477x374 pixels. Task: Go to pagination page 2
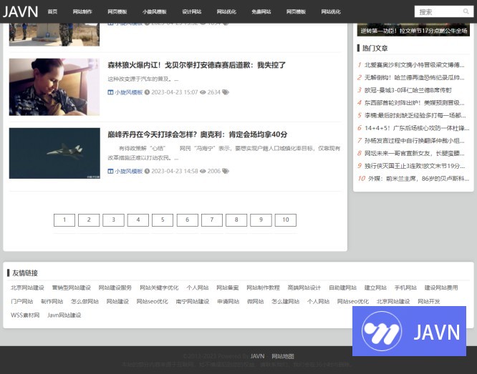(x=89, y=220)
